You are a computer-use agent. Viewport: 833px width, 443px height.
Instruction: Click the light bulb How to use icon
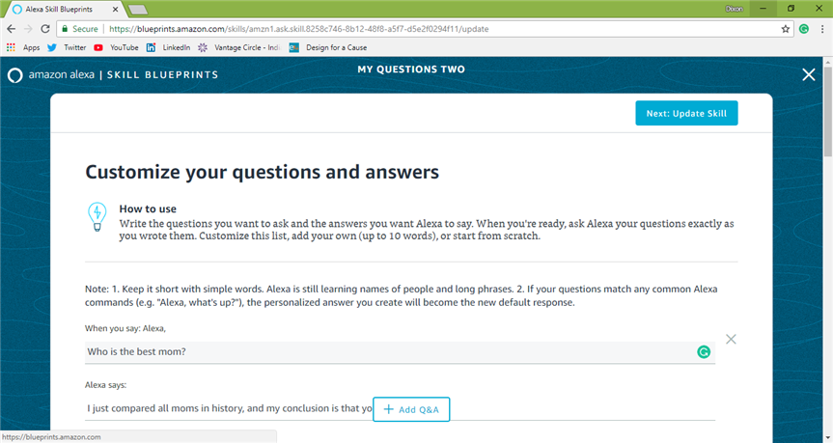(97, 217)
